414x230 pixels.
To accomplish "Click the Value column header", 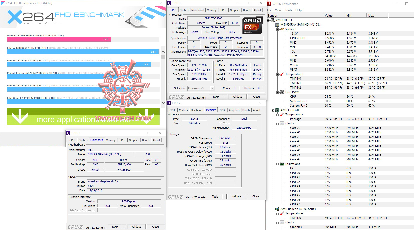I will click(334, 15).
